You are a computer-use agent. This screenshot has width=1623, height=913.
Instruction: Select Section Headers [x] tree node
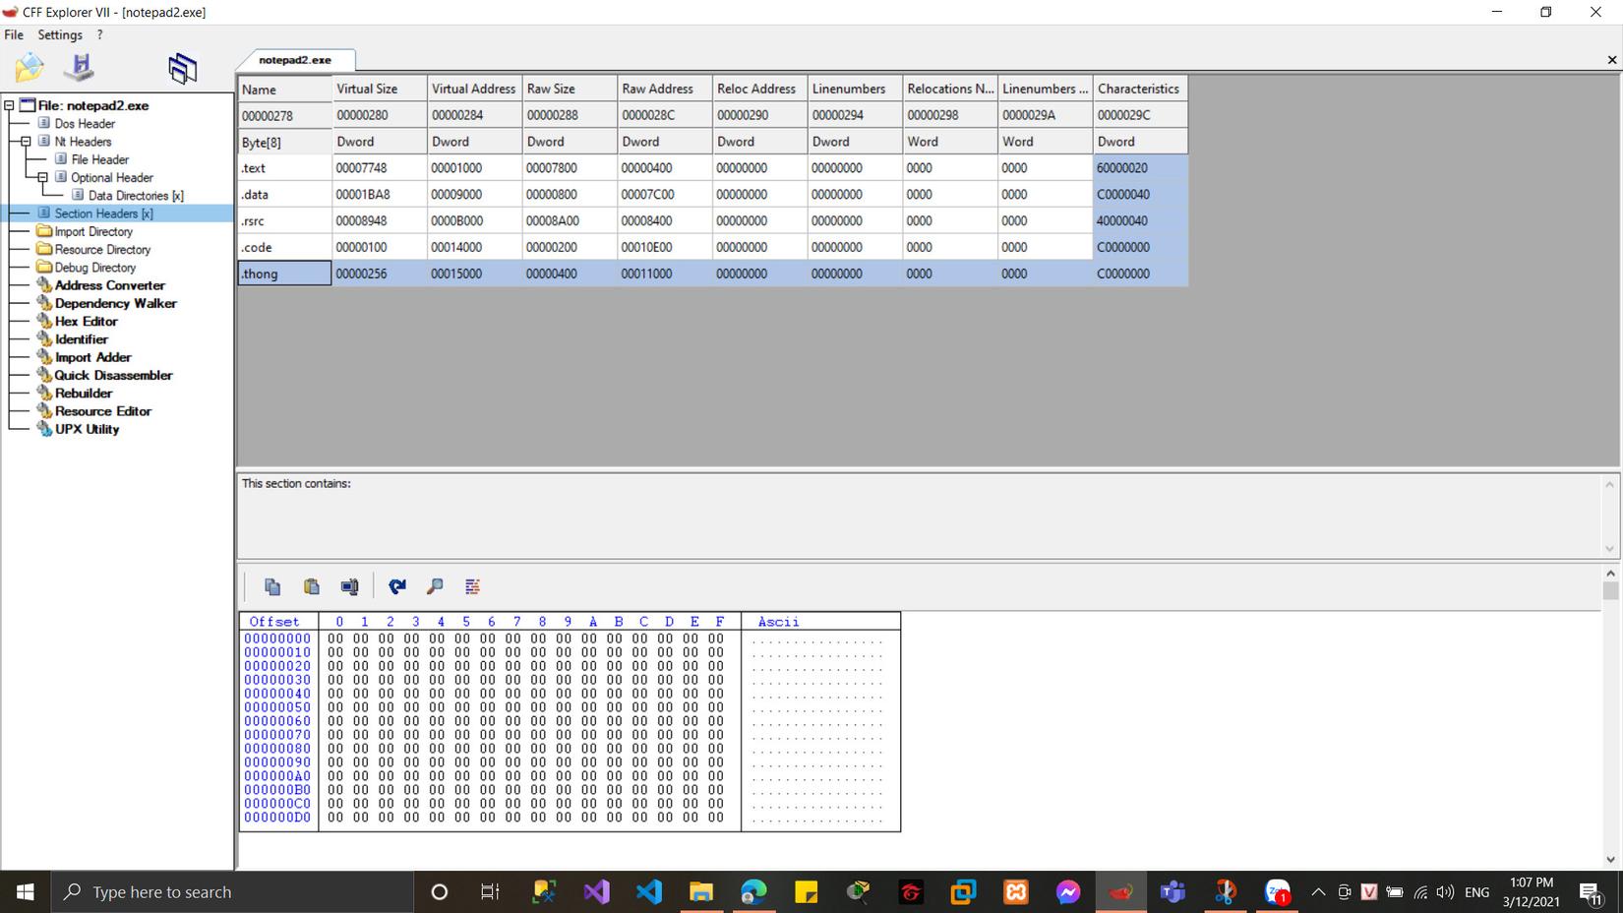(103, 213)
